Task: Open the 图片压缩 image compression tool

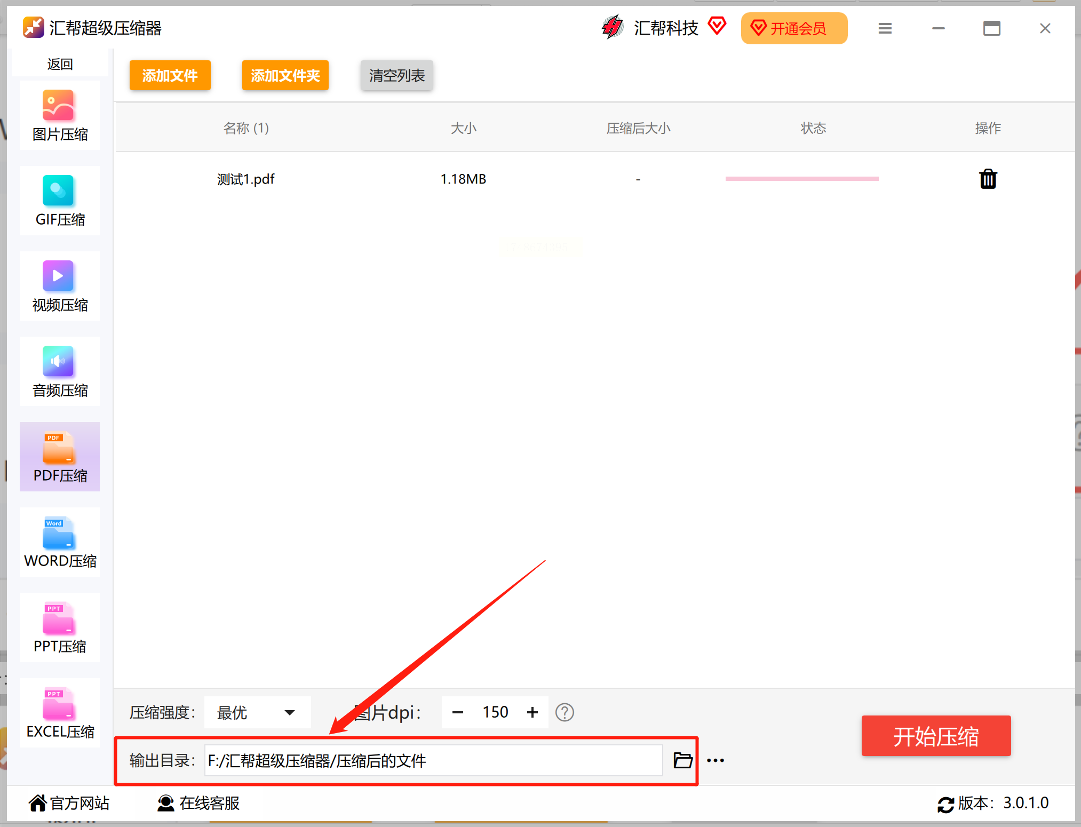Action: (60, 115)
